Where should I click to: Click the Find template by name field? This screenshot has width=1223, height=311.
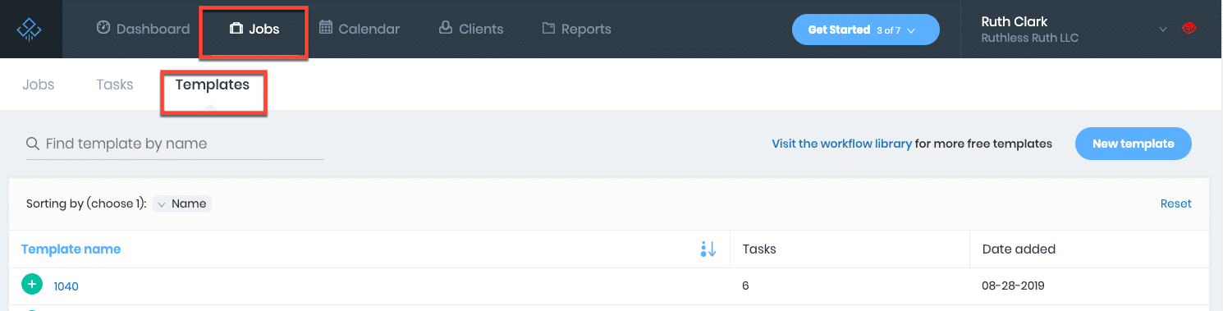pyautogui.click(x=175, y=144)
